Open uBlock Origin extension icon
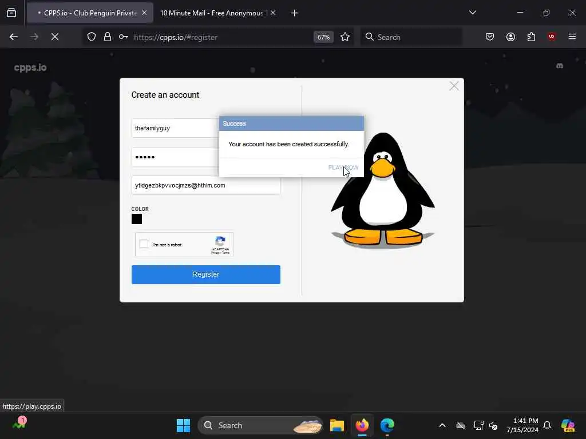The image size is (586, 439). pos(551,37)
